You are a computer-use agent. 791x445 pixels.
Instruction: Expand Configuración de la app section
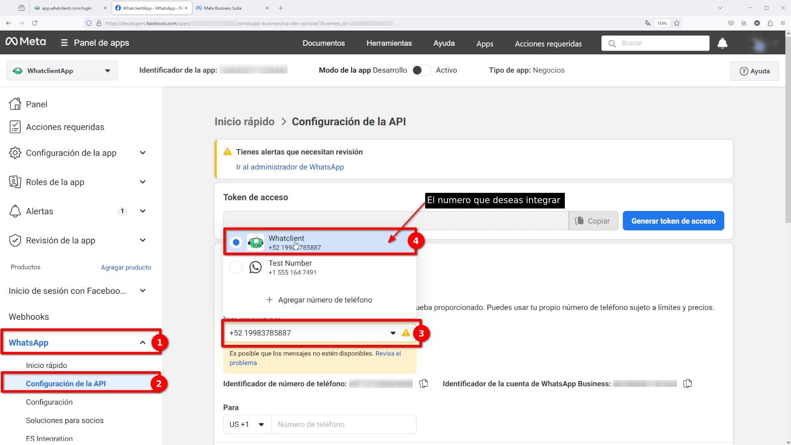click(143, 153)
